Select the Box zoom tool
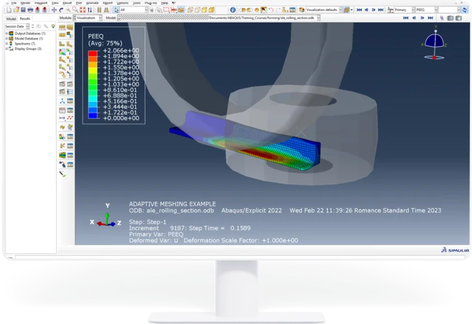Viewport: 472px width, 324px height. coord(75,10)
